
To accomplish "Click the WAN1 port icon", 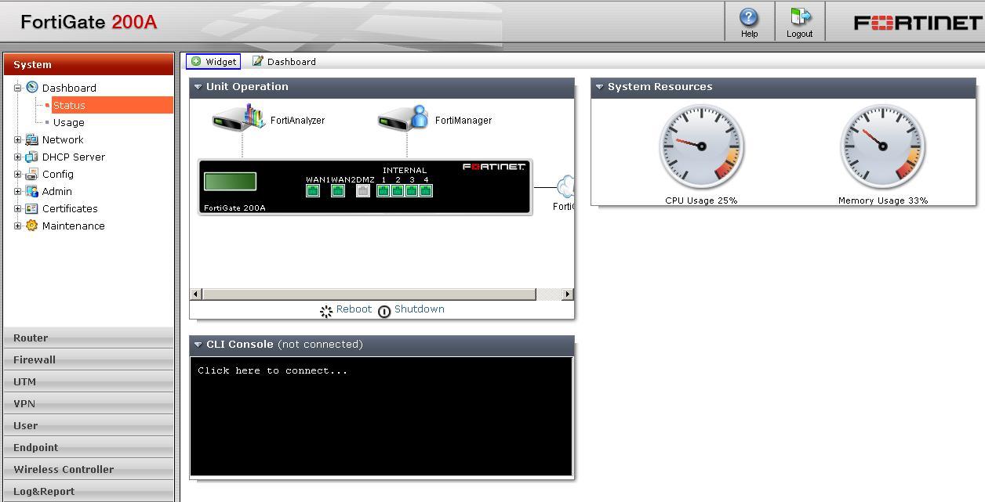I will point(313,190).
